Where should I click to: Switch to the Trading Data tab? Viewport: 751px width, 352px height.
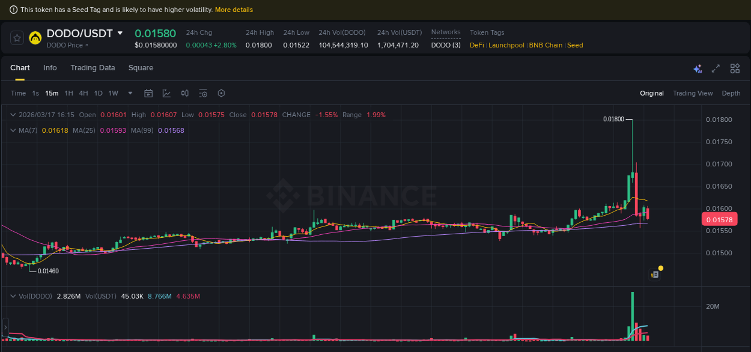click(x=93, y=68)
